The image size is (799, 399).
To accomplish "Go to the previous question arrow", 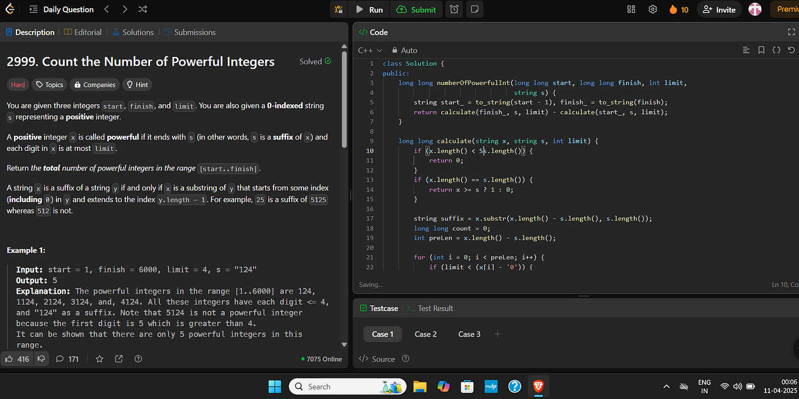I will (106, 9).
